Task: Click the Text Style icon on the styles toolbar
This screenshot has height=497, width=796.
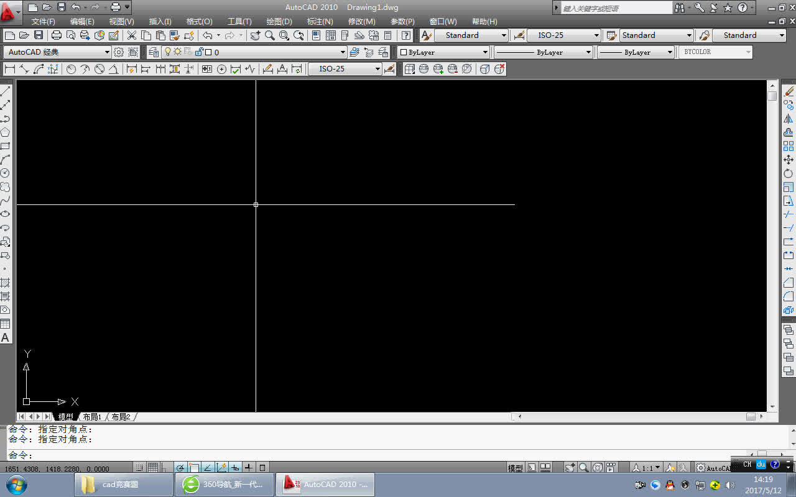Action: [x=427, y=35]
